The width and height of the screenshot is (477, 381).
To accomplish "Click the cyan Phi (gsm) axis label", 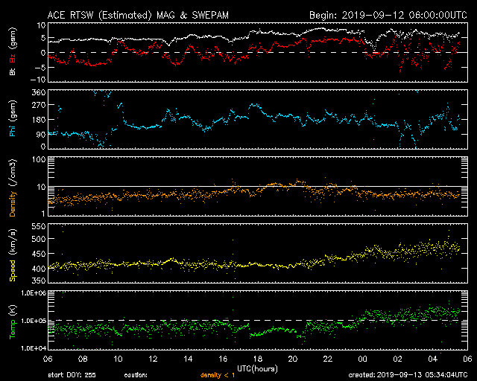I will 13,118.
